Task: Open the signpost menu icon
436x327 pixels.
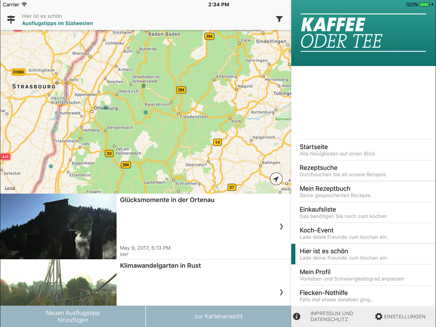Action: click(11, 20)
